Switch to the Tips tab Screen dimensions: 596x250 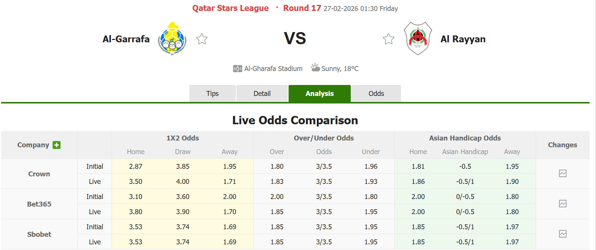[212, 93]
